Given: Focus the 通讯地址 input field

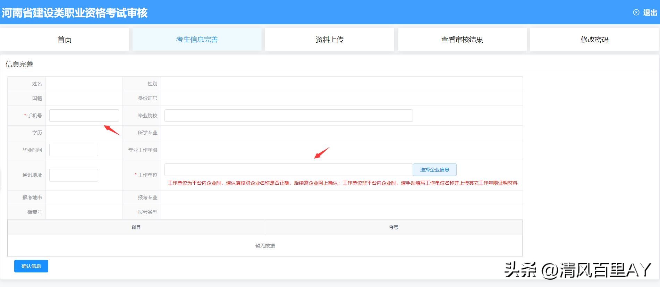Looking at the screenshot, I should coord(74,175).
